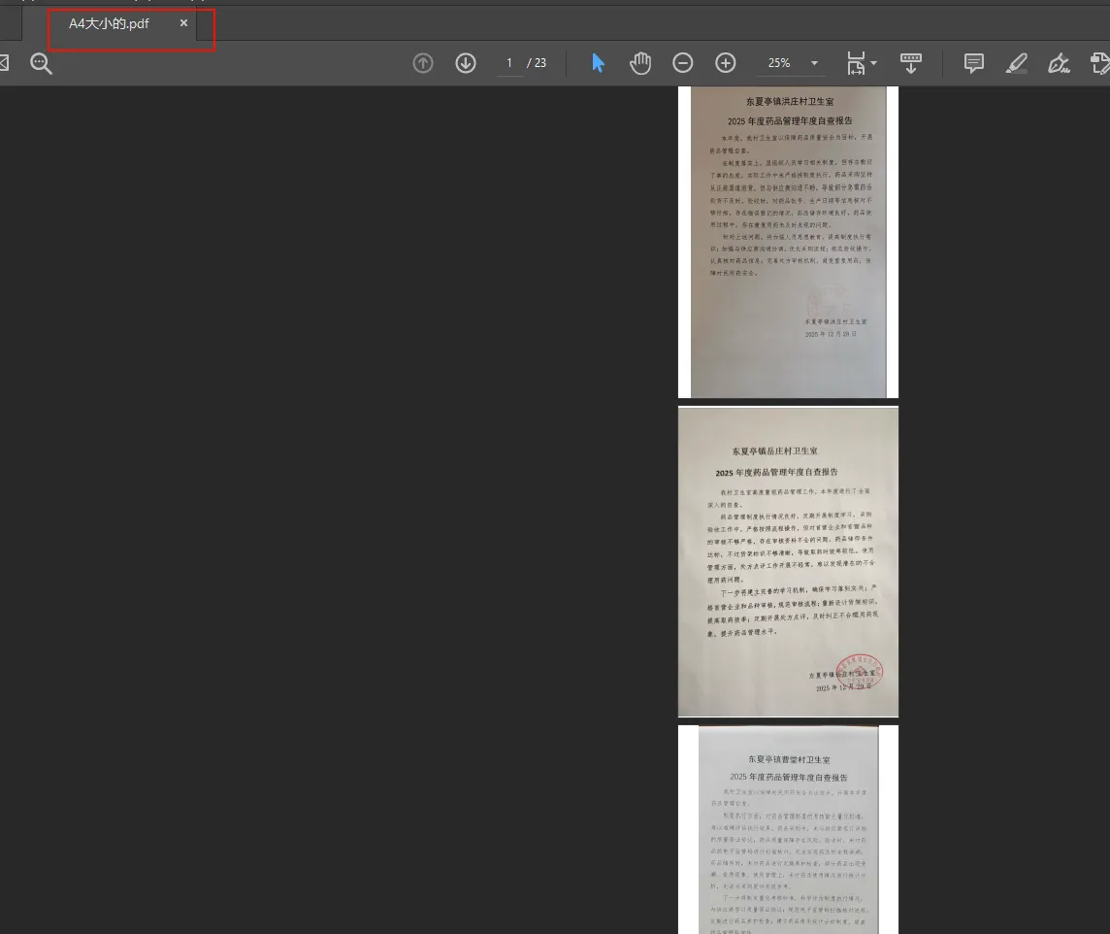The height and width of the screenshot is (934, 1110).
Task: Close the A4大小的.pdf tab
Action: click(183, 23)
